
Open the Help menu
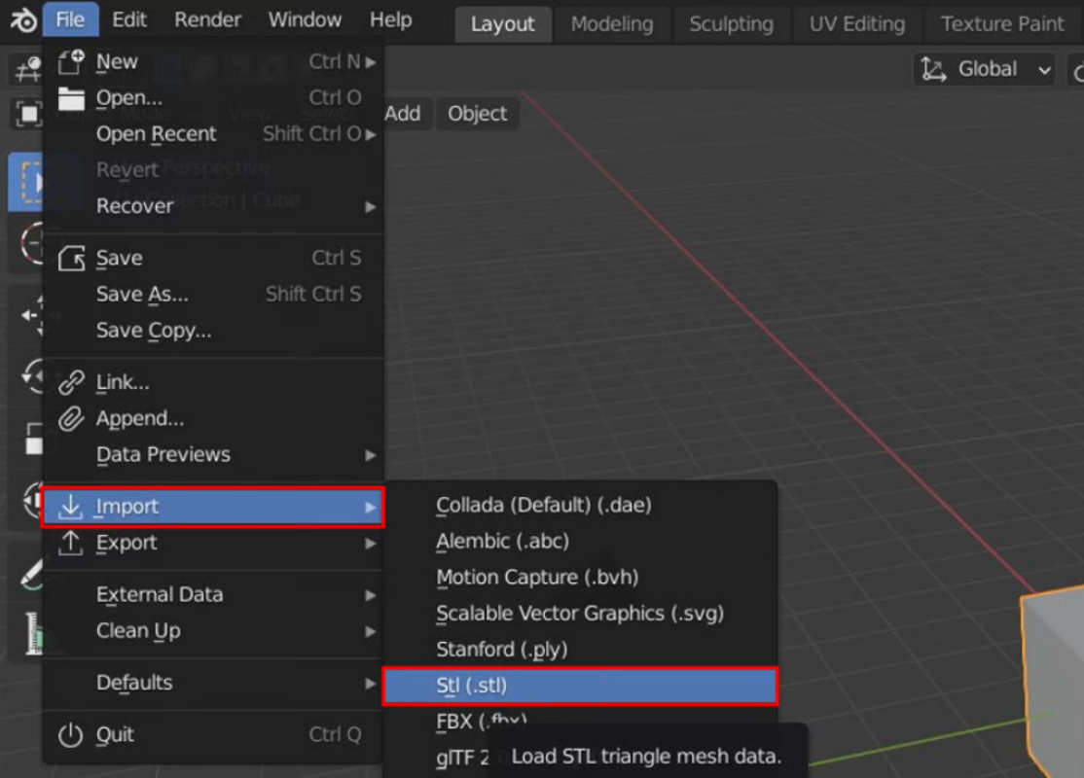(x=390, y=20)
